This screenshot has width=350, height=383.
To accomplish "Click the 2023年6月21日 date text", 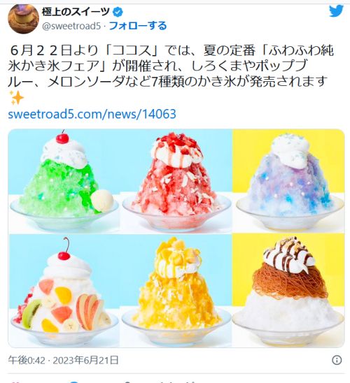I will 85,360.
